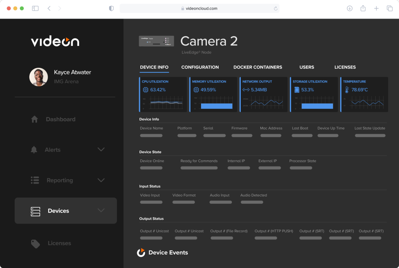The width and height of the screenshot is (399, 268).
Task: Go back with browser back arrow
Action: click(49, 9)
